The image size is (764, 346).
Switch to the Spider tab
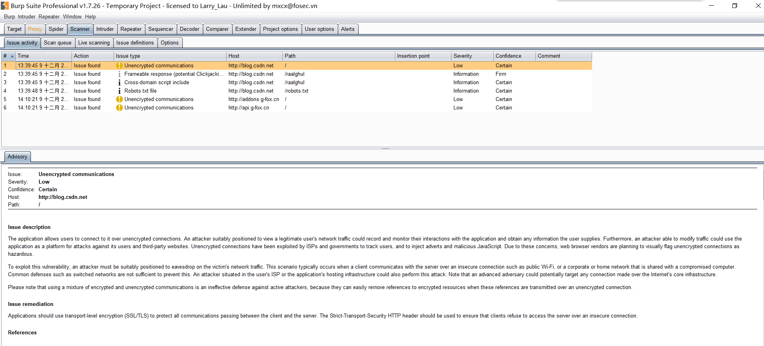click(x=56, y=29)
